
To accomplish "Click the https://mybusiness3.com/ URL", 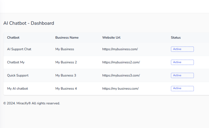I will pos(121,75).
